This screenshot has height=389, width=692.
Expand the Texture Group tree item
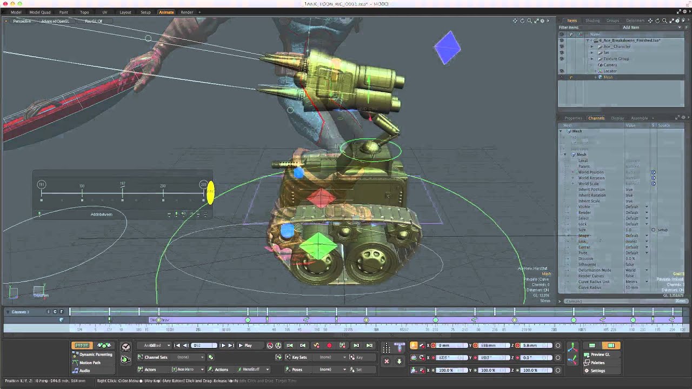[591, 58]
